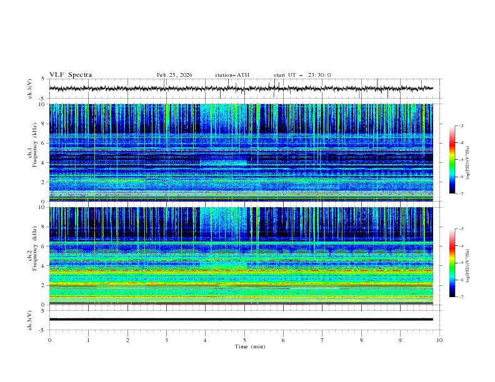495x382 pixels.
Task: Click inside the ch.2 spectrogram panel
Action: tap(244, 255)
